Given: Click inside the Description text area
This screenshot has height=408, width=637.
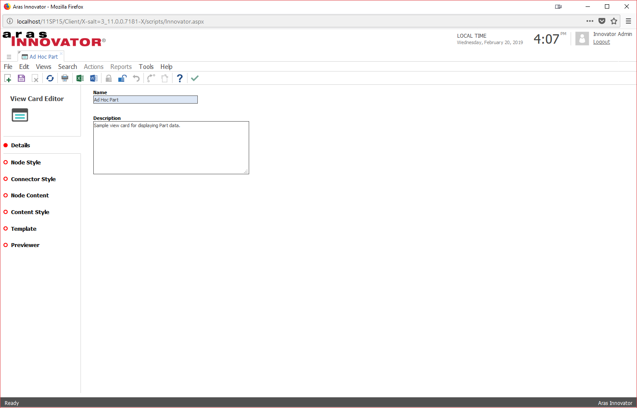Looking at the screenshot, I should click(171, 148).
